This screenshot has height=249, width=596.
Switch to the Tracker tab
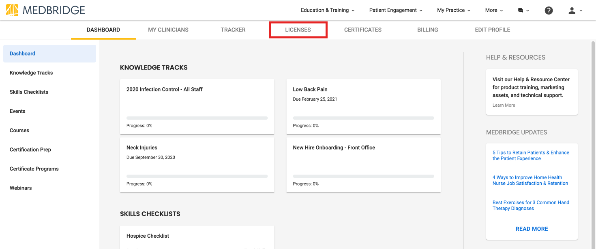point(233,30)
